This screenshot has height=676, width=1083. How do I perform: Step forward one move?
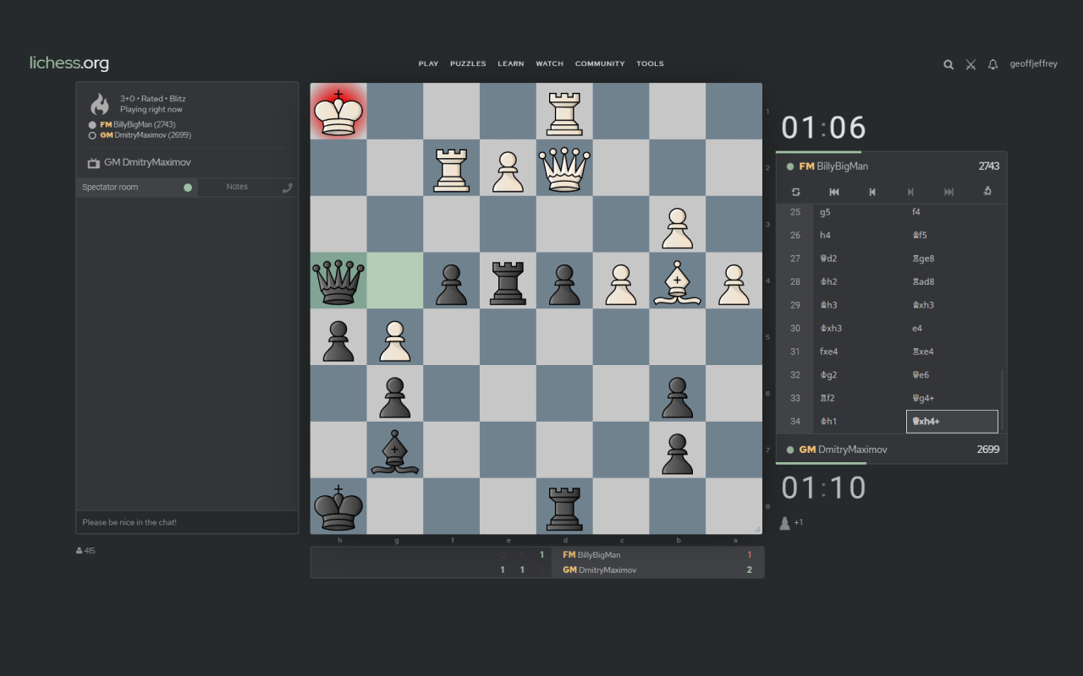click(x=910, y=192)
